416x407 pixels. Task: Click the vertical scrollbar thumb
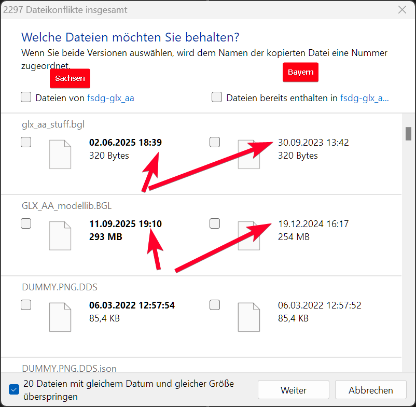[x=408, y=133]
